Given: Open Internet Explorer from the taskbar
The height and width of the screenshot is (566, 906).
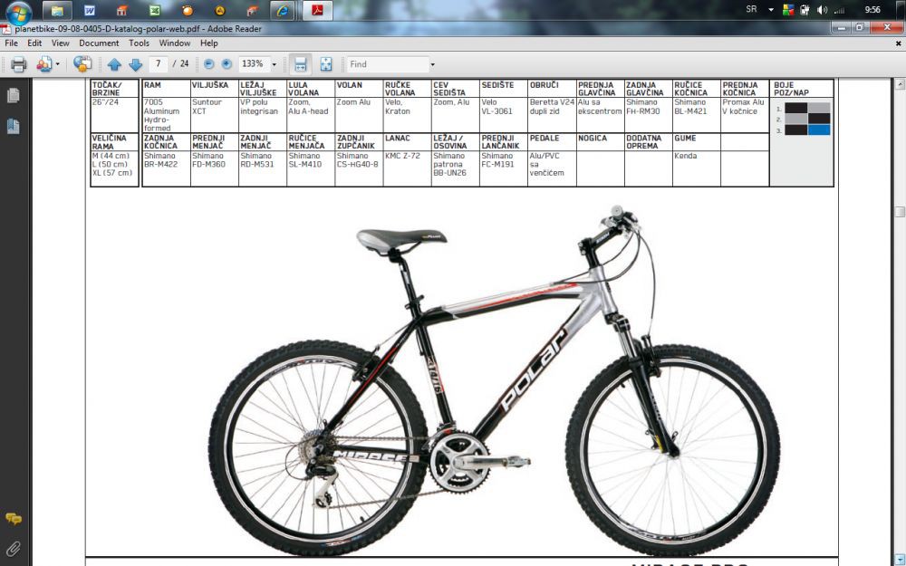Looking at the screenshot, I should tap(283, 10).
